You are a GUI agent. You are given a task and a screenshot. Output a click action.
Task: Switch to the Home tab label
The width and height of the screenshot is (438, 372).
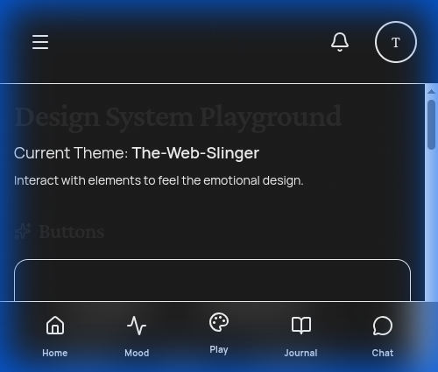coord(55,353)
